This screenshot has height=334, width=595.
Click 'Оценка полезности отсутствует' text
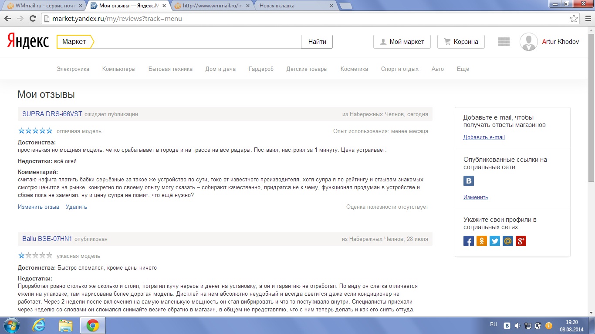(387, 207)
